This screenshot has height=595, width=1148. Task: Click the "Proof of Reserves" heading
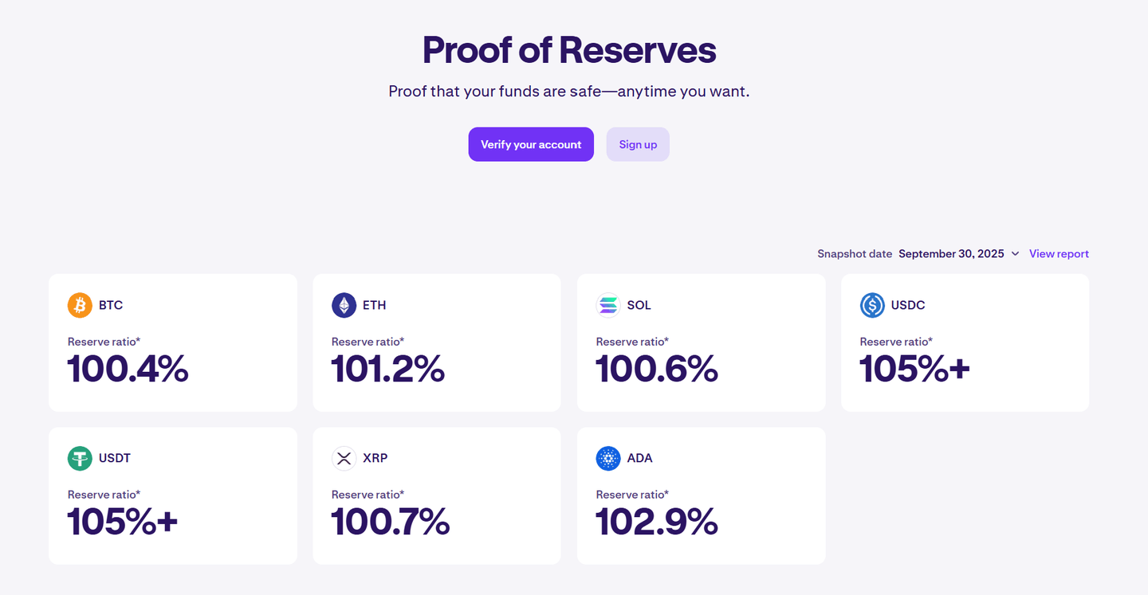coord(568,49)
